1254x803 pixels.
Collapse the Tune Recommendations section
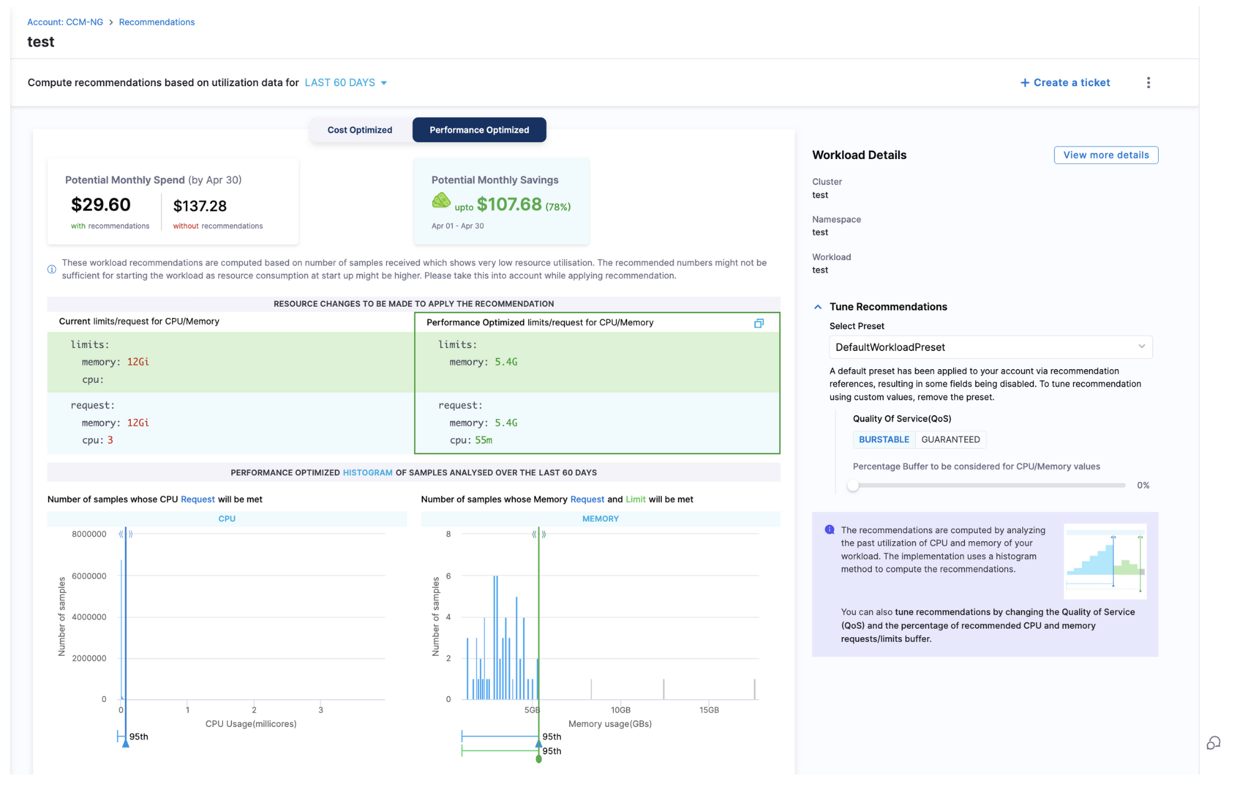[818, 307]
